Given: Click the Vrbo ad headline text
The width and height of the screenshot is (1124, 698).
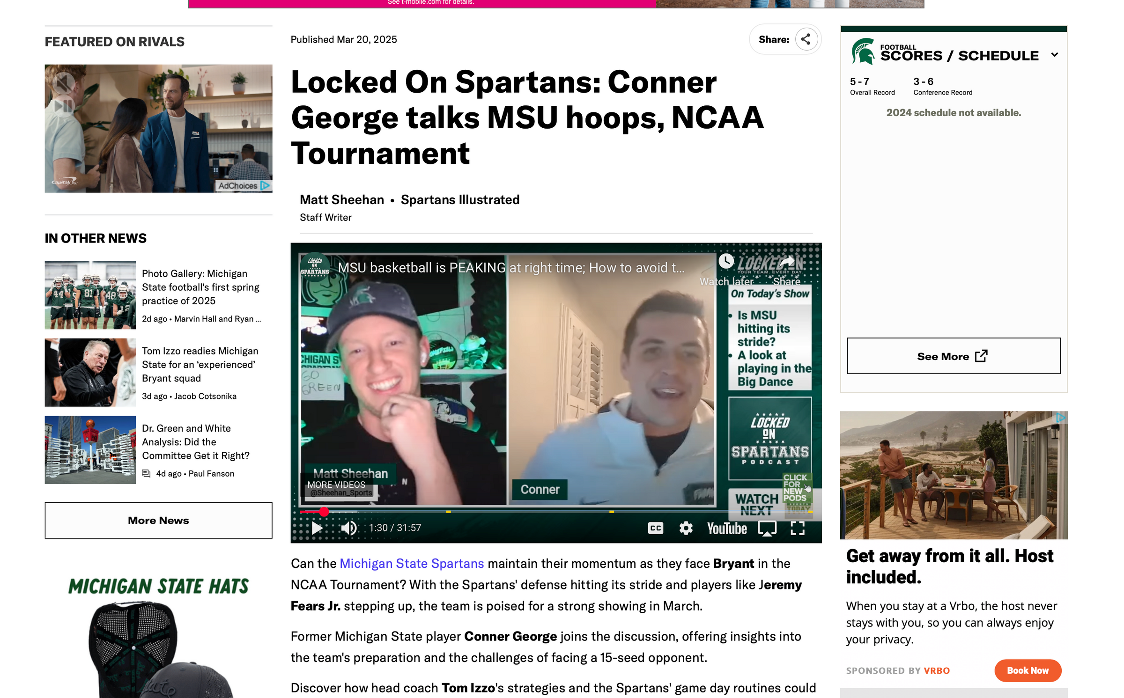Looking at the screenshot, I should [950, 566].
